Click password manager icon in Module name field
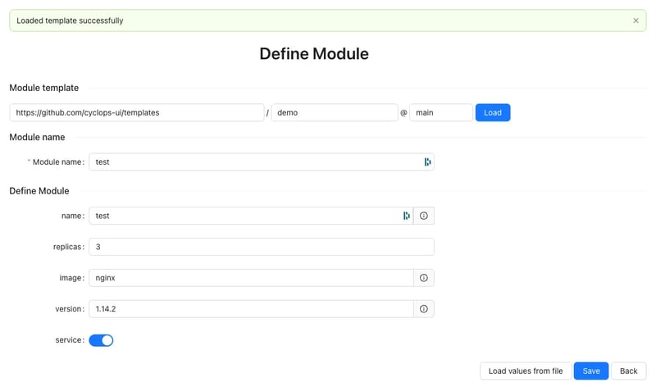The width and height of the screenshot is (656, 387). (x=427, y=162)
